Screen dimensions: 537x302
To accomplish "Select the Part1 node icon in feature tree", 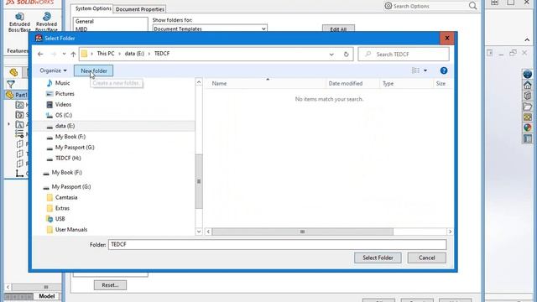I will (x=9, y=95).
